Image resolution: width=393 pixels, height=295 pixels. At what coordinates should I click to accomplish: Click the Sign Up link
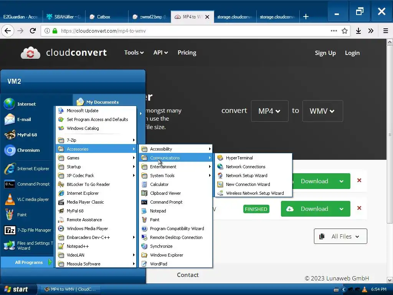(x=325, y=53)
